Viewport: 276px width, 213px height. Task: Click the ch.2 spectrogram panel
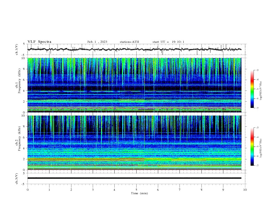[134, 143]
